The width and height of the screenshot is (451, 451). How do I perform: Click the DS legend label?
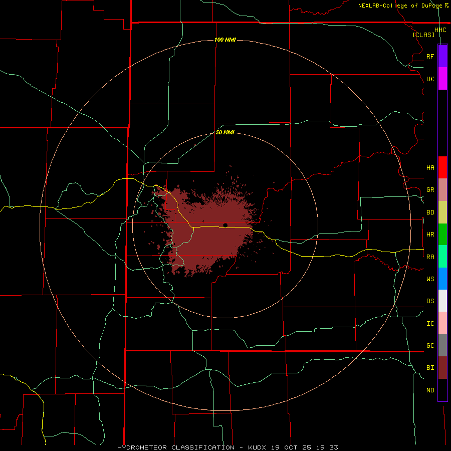[430, 301]
